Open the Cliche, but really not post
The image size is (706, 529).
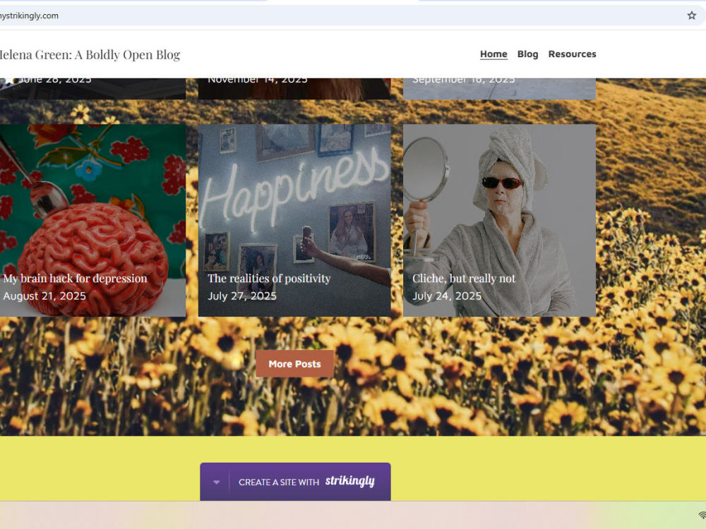(x=499, y=220)
